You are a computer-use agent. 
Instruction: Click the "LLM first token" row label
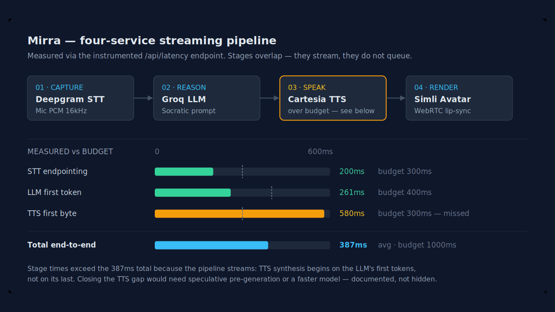(x=54, y=192)
